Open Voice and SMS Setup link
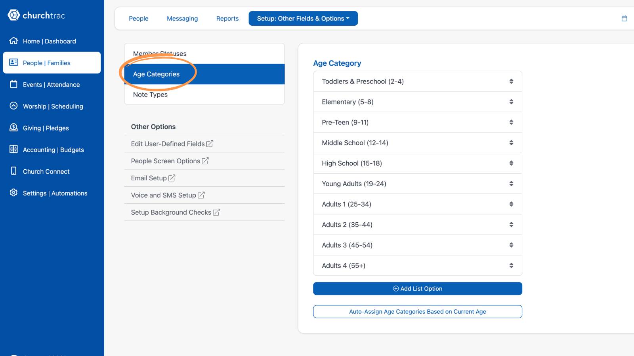 click(x=168, y=195)
